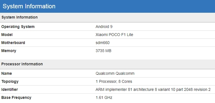The image size is (215, 103).
Task: Select the processor Name row label
Action: click(x=7, y=73)
